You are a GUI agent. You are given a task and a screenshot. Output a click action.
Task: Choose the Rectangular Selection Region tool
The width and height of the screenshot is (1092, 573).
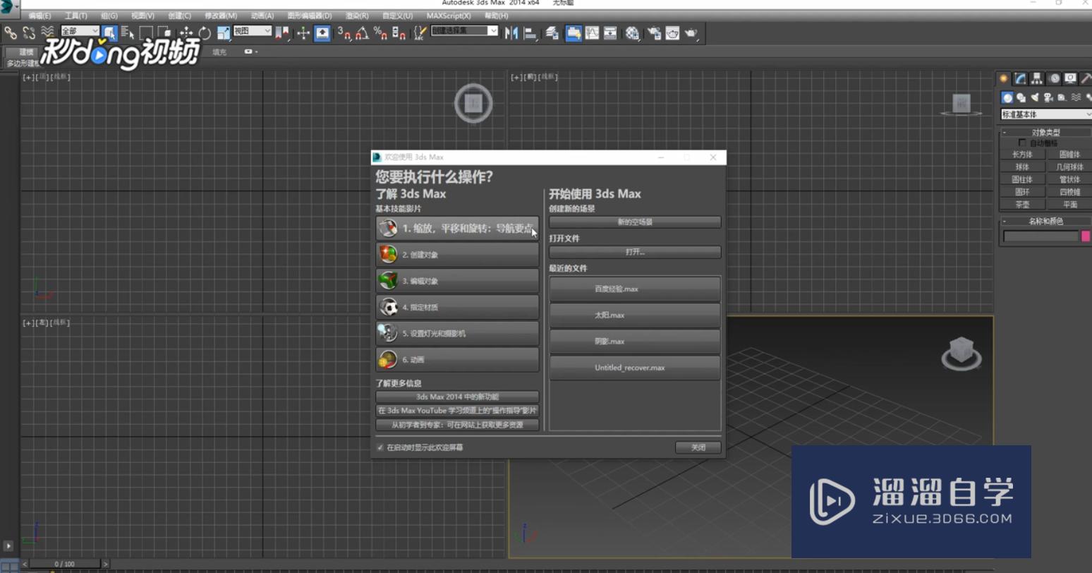tap(146, 32)
